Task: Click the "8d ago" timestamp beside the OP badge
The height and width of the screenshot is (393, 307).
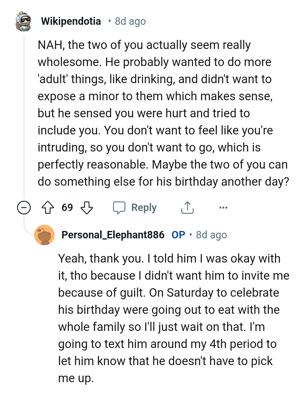Action: coord(211,235)
